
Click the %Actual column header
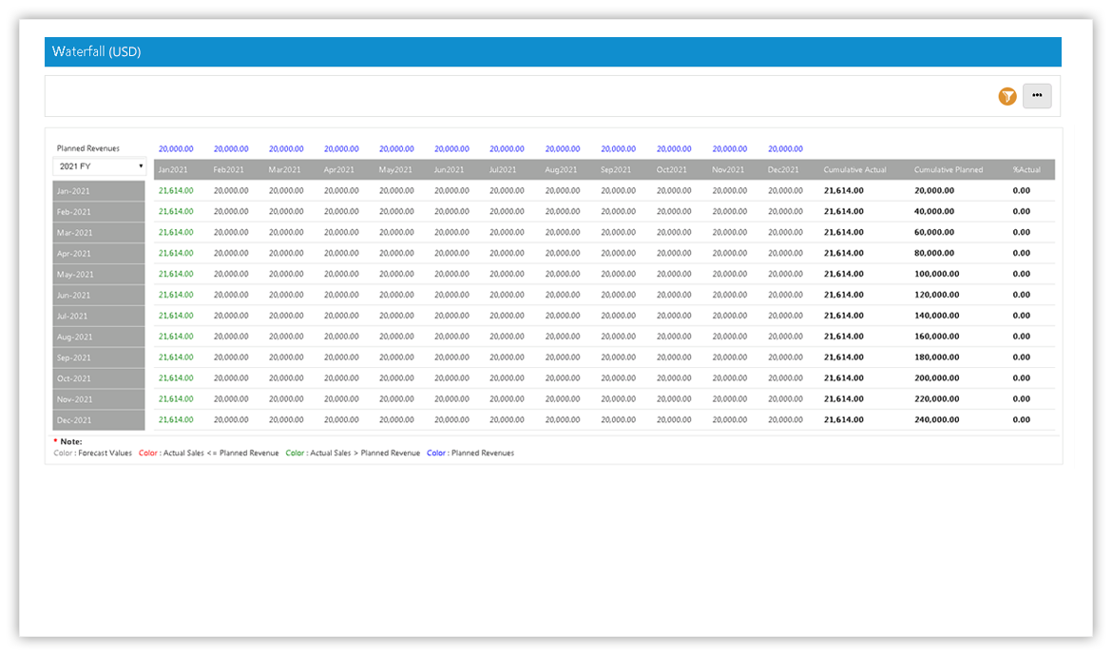tap(1026, 170)
